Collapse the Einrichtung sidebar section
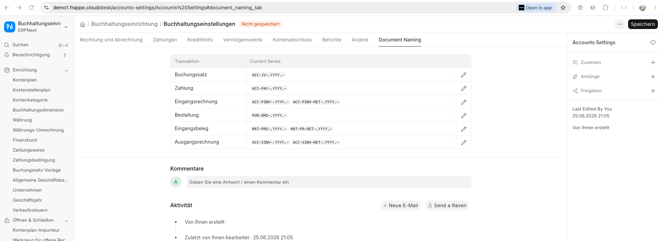This screenshot has width=661, height=241. [x=66, y=70]
